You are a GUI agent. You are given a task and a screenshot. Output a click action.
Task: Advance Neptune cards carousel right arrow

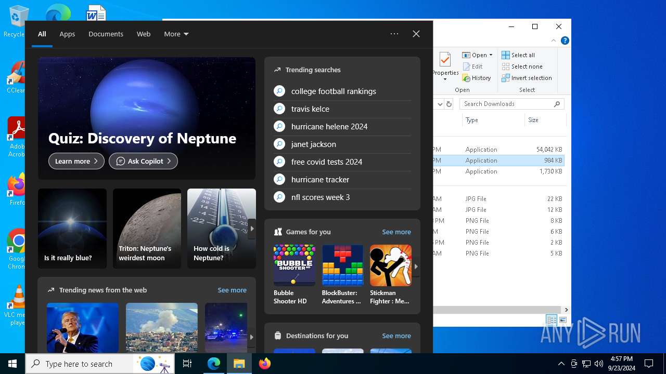coord(252,229)
